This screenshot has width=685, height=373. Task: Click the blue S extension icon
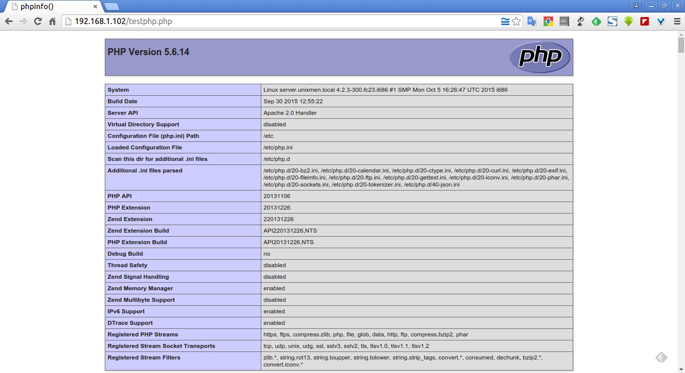tap(612, 22)
